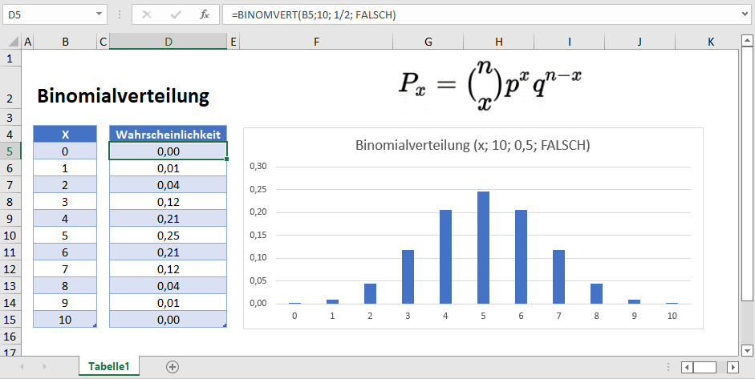This screenshot has height=379, width=755.
Task: Click the Wahrscheinlichkeit header cell
Action: [168, 134]
